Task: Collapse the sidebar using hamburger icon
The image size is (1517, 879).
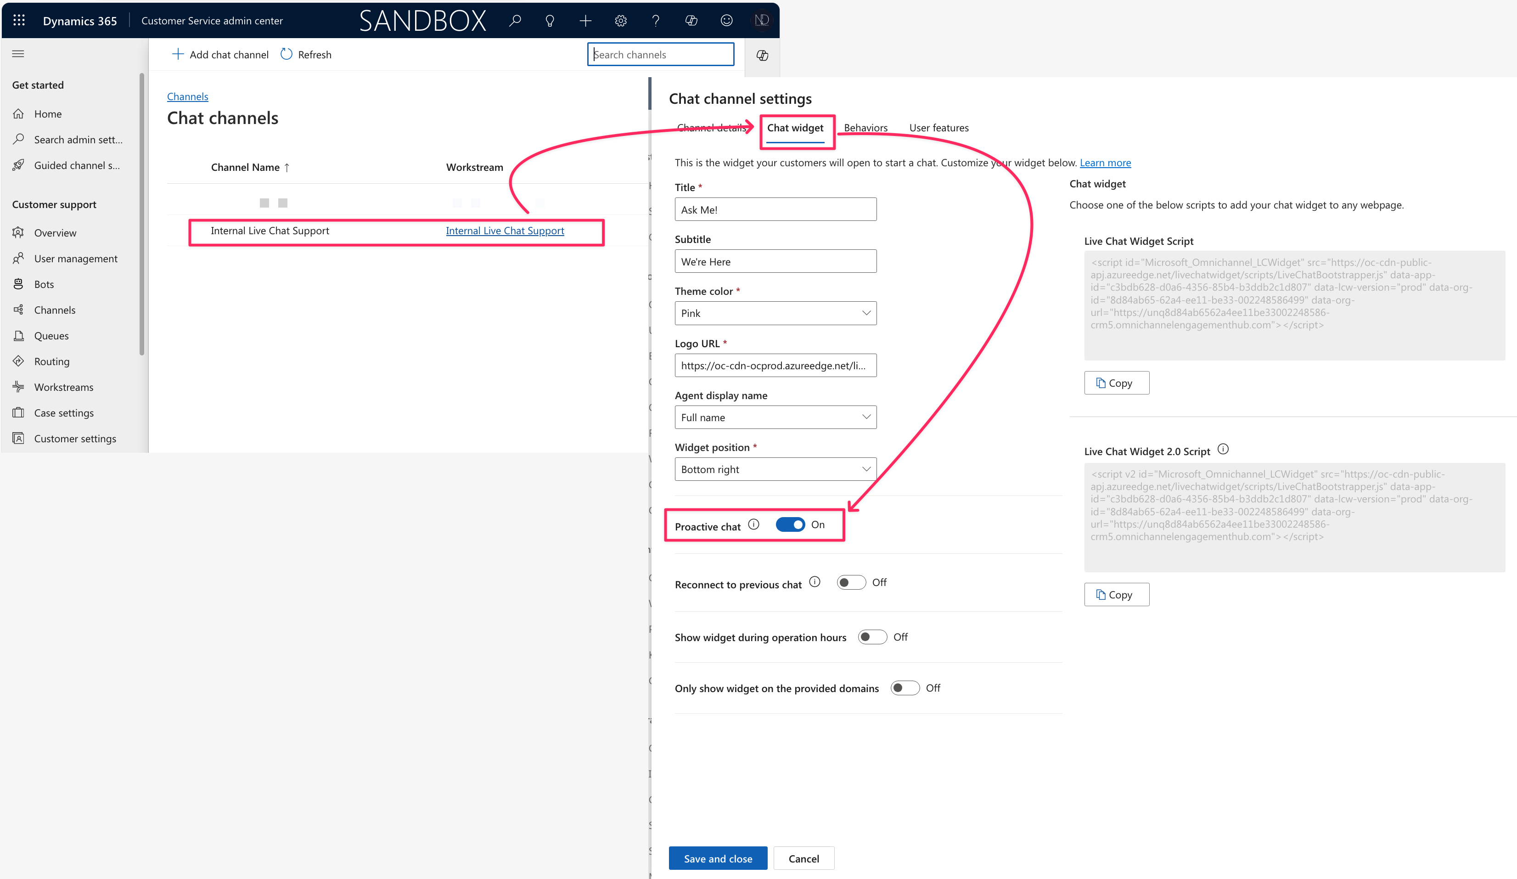Action: pyautogui.click(x=18, y=54)
